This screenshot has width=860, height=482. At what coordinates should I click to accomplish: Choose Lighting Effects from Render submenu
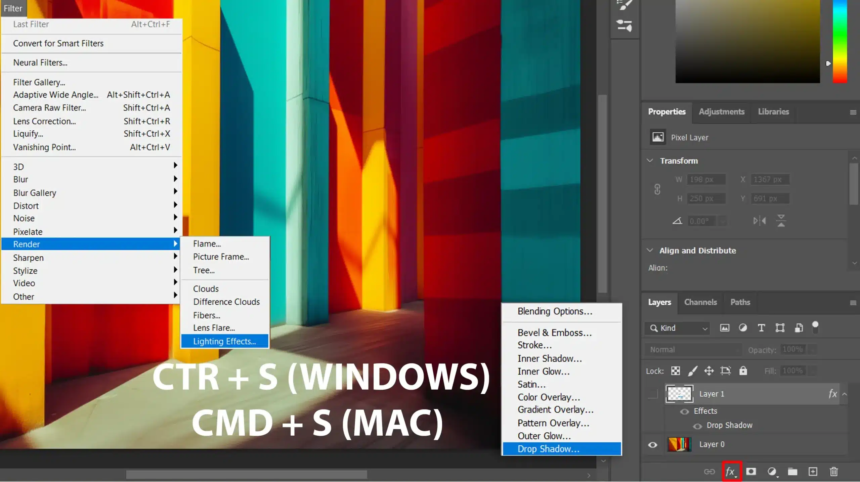pos(224,341)
